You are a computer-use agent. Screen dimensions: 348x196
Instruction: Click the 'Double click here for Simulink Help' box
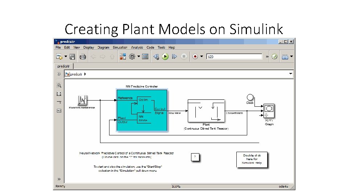pyautogui.click(x=252, y=159)
